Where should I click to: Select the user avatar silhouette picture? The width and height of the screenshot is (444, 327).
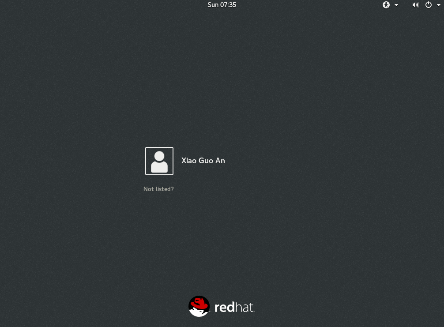tap(159, 161)
